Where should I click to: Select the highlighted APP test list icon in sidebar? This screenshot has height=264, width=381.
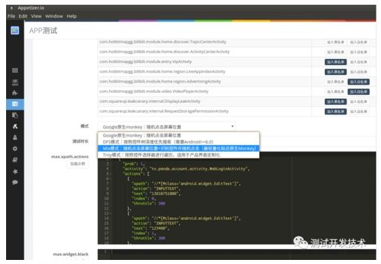click(15, 104)
